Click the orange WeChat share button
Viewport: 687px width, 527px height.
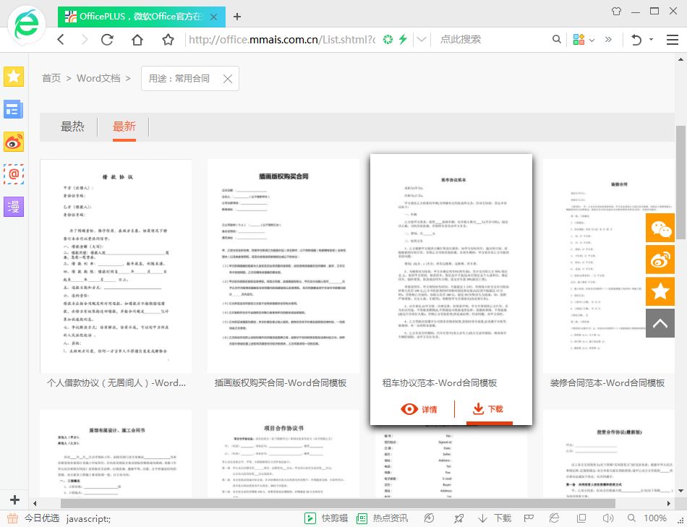pos(660,228)
